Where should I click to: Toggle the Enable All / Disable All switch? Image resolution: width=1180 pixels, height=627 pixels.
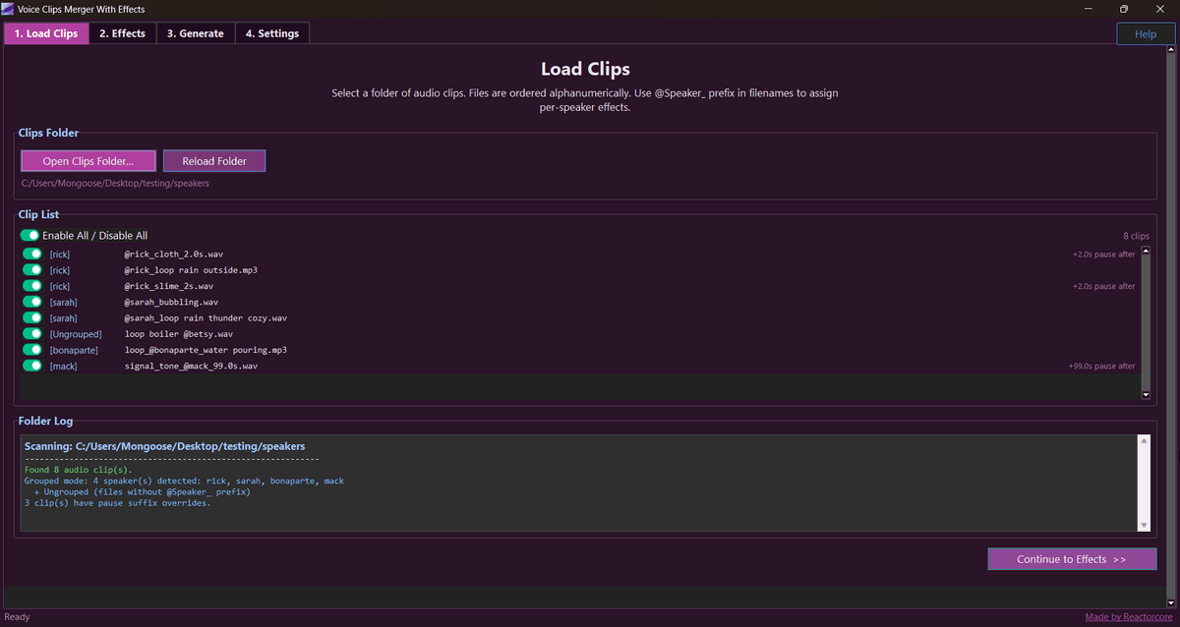30,236
